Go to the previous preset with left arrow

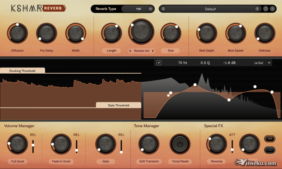(164, 8)
